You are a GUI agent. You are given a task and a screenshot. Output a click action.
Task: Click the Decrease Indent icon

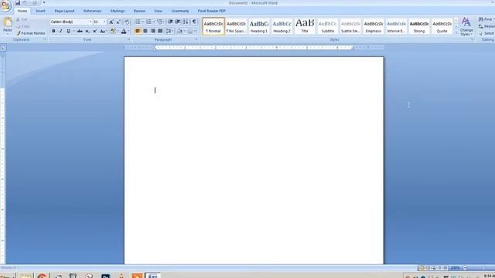pos(170,22)
